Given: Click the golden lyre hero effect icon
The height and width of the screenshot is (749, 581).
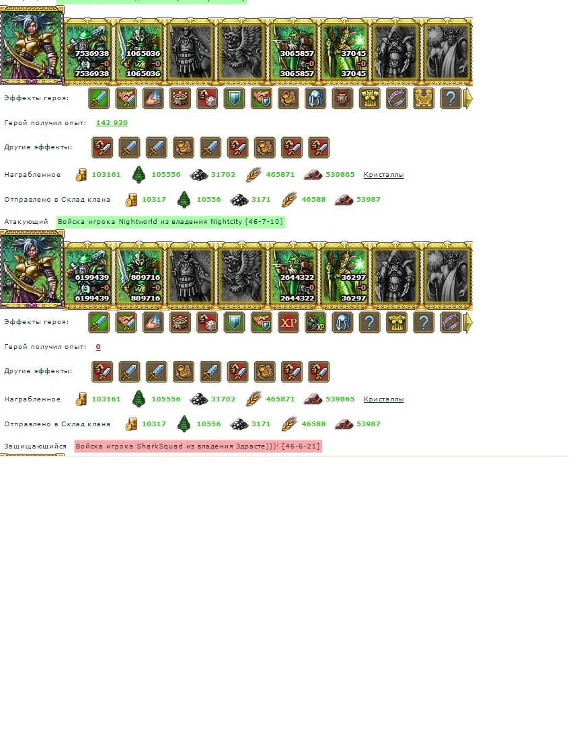Looking at the screenshot, I should point(424,98).
